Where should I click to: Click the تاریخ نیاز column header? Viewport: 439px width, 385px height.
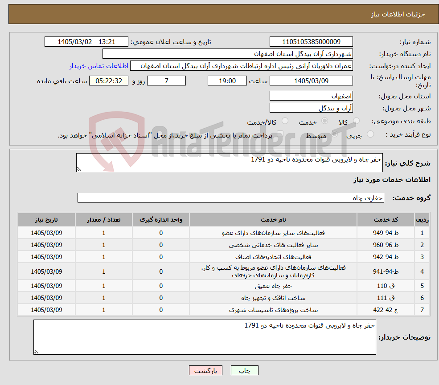46,220
